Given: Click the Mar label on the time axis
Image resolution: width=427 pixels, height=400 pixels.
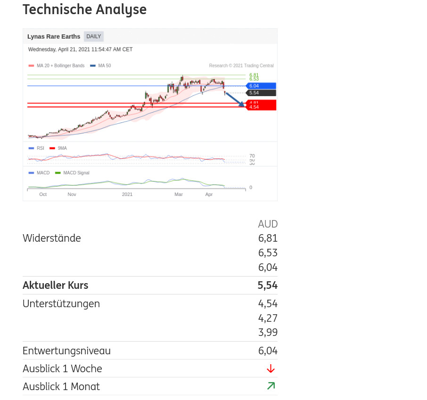Looking at the screenshot, I should click(179, 194).
